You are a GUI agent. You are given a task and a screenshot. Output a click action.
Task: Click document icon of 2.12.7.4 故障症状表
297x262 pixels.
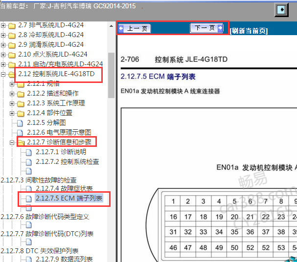tap(28, 189)
